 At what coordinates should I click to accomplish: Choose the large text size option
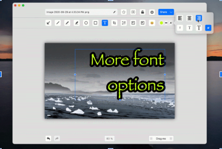click(199, 28)
